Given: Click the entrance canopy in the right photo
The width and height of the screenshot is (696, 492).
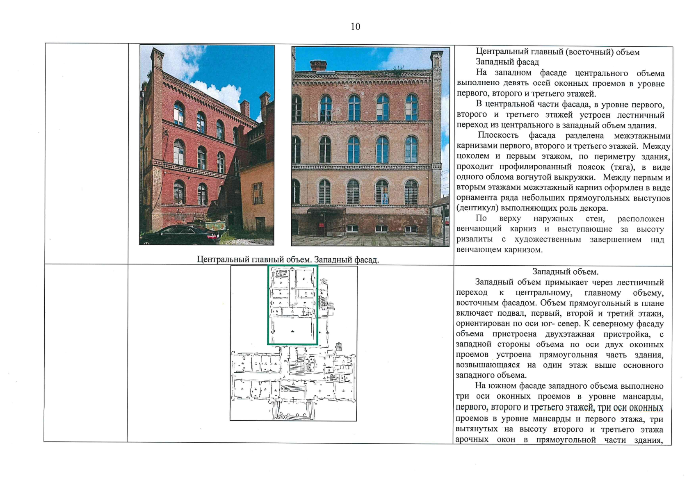Looking at the screenshot, I should pyautogui.click(x=326, y=211).
